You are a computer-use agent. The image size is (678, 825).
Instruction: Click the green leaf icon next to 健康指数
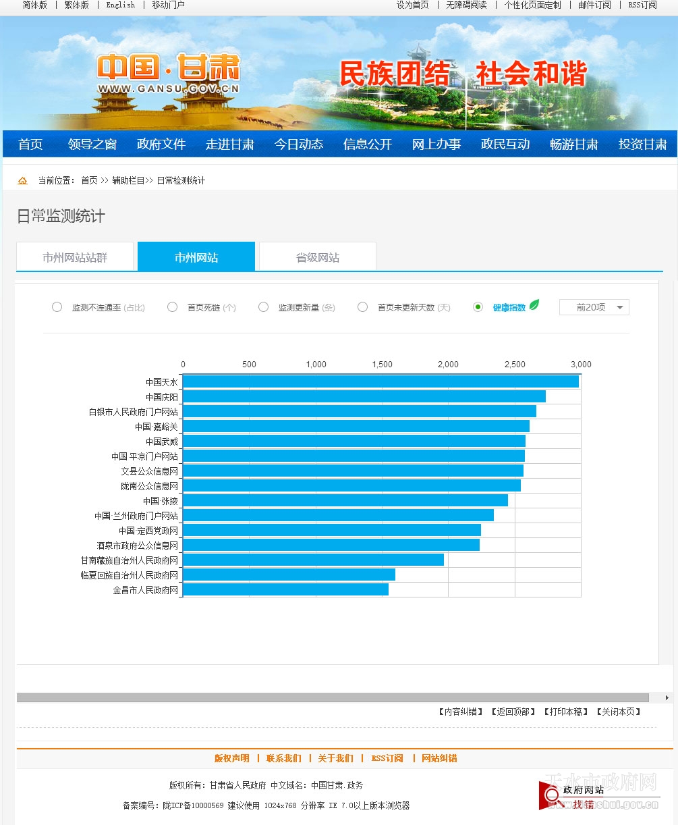click(534, 305)
